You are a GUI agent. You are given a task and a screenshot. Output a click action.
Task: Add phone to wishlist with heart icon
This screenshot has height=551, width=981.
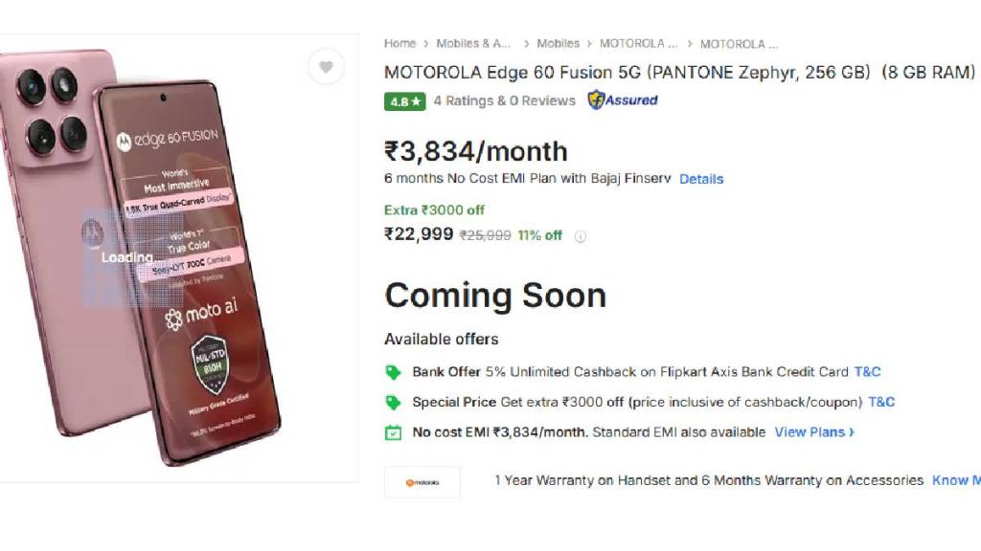326,67
